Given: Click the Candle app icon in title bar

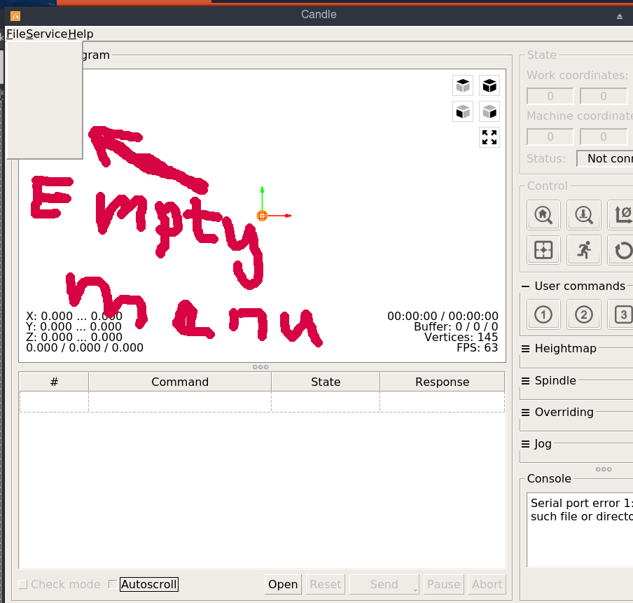Looking at the screenshot, I should 15,16.
